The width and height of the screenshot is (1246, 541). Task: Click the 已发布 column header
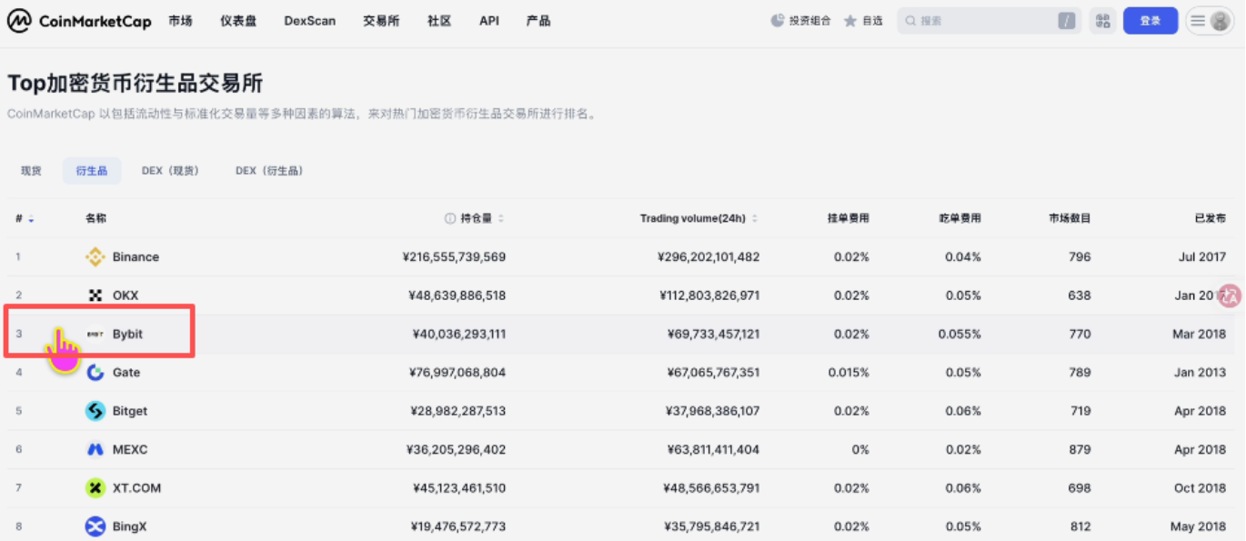(x=1211, y=218)
